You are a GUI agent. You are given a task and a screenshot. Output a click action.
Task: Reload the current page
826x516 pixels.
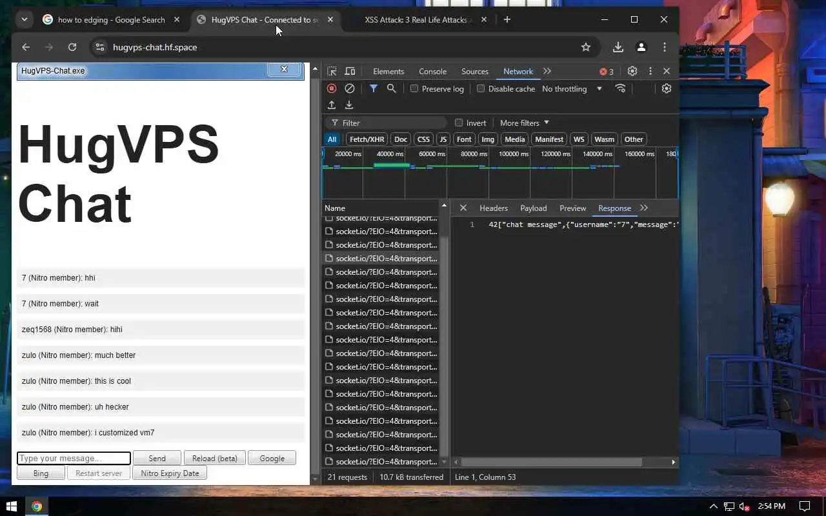[x=72, y=47]
